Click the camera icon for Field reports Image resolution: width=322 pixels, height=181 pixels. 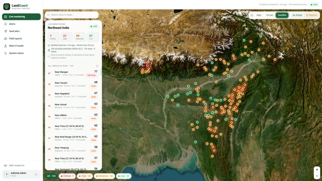[6, 39]
